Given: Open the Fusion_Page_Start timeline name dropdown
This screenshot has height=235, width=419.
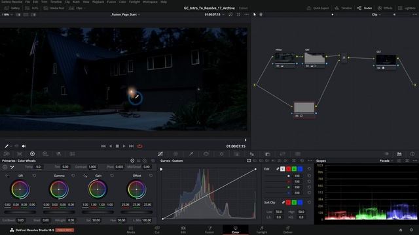Looking at the screenshot, I should pyautogui.click(x=125, y=14).
